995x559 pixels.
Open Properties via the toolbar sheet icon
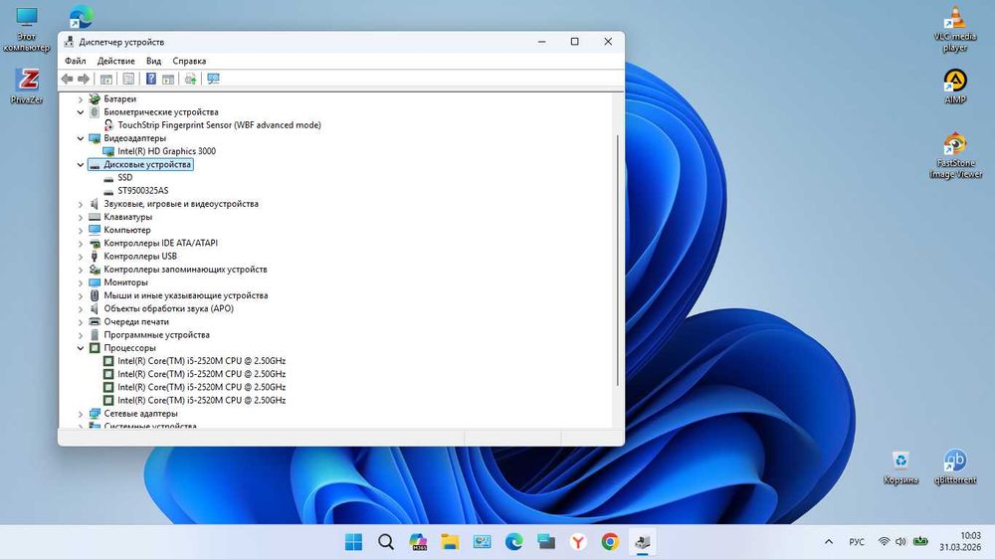[x=128, y=79]
